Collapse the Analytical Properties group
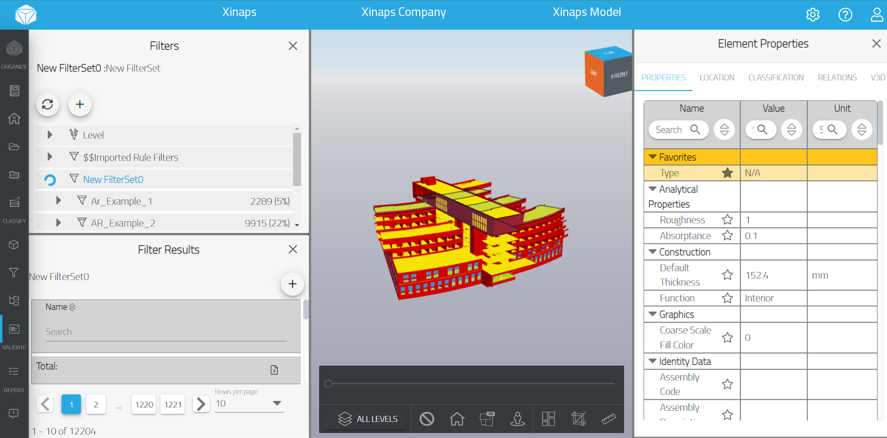The height and width of the screenshot is (438, 887). coord(652,189)
